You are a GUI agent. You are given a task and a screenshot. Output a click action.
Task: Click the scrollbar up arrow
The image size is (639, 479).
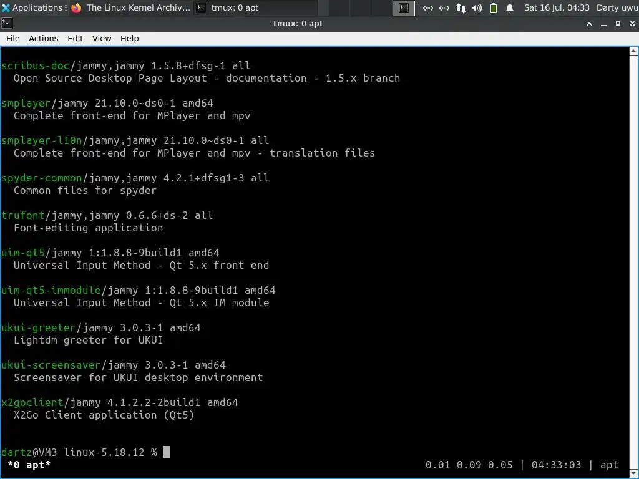click(633, 51)
